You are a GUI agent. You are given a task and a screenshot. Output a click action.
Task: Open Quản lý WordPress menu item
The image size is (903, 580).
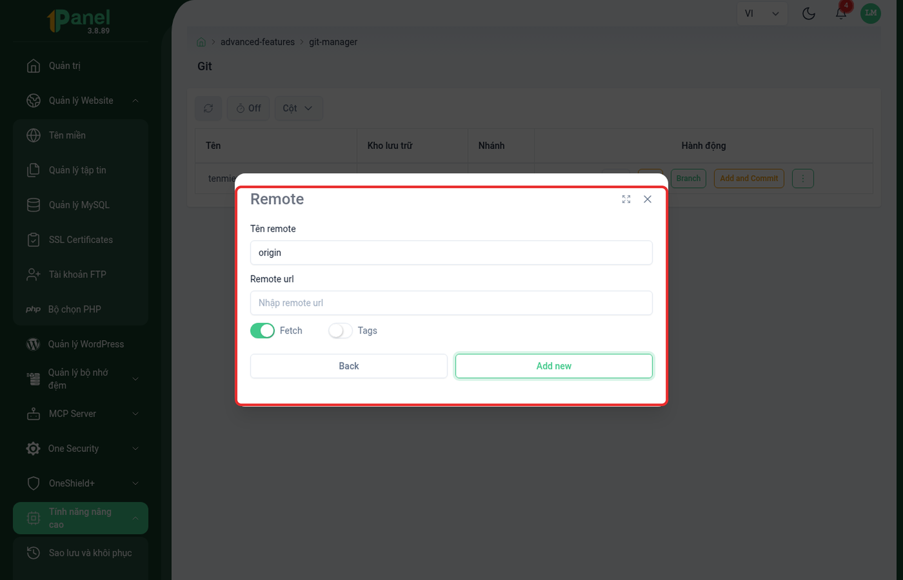point(81,344)
